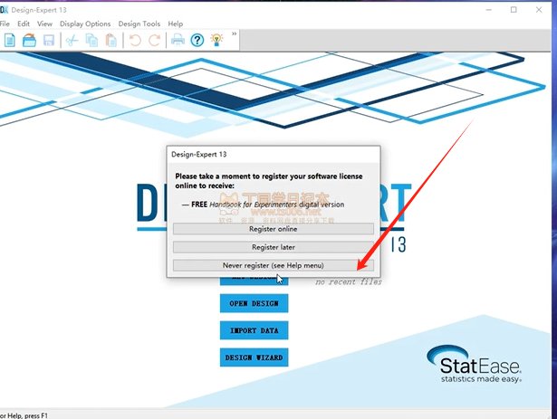Click the New Design document icon
This screenshot has width=557, height=419.
[10, 40]
